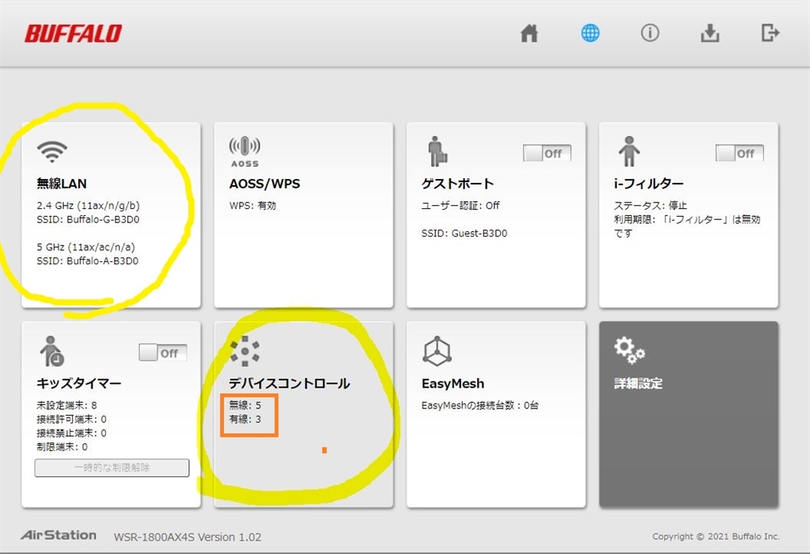
Task: Click the gears icon on 詳細設定
Action: coord(629,351)
